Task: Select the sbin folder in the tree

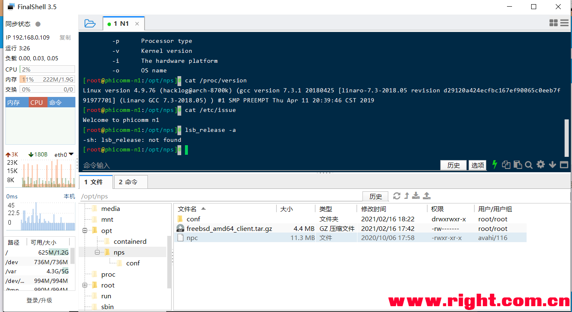Action: [x=107, y=307]
